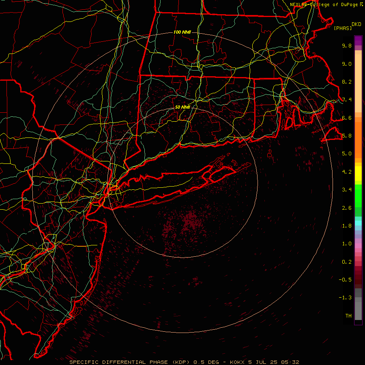Click the -0.5 scale value
The image size is (365, 365).
coord(345,280)
